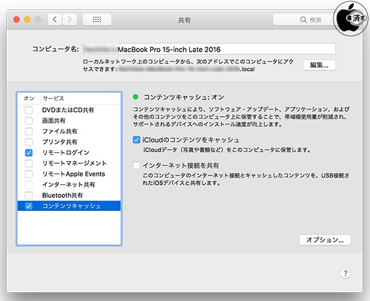Show all preferences with the grid icon
Image resolution: width=370 pixels, height=301 pixels.
[x=97, y=20]
